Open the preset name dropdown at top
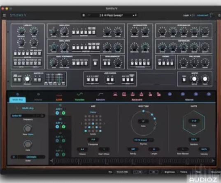The image size is (221, 183). click(111, 15)
